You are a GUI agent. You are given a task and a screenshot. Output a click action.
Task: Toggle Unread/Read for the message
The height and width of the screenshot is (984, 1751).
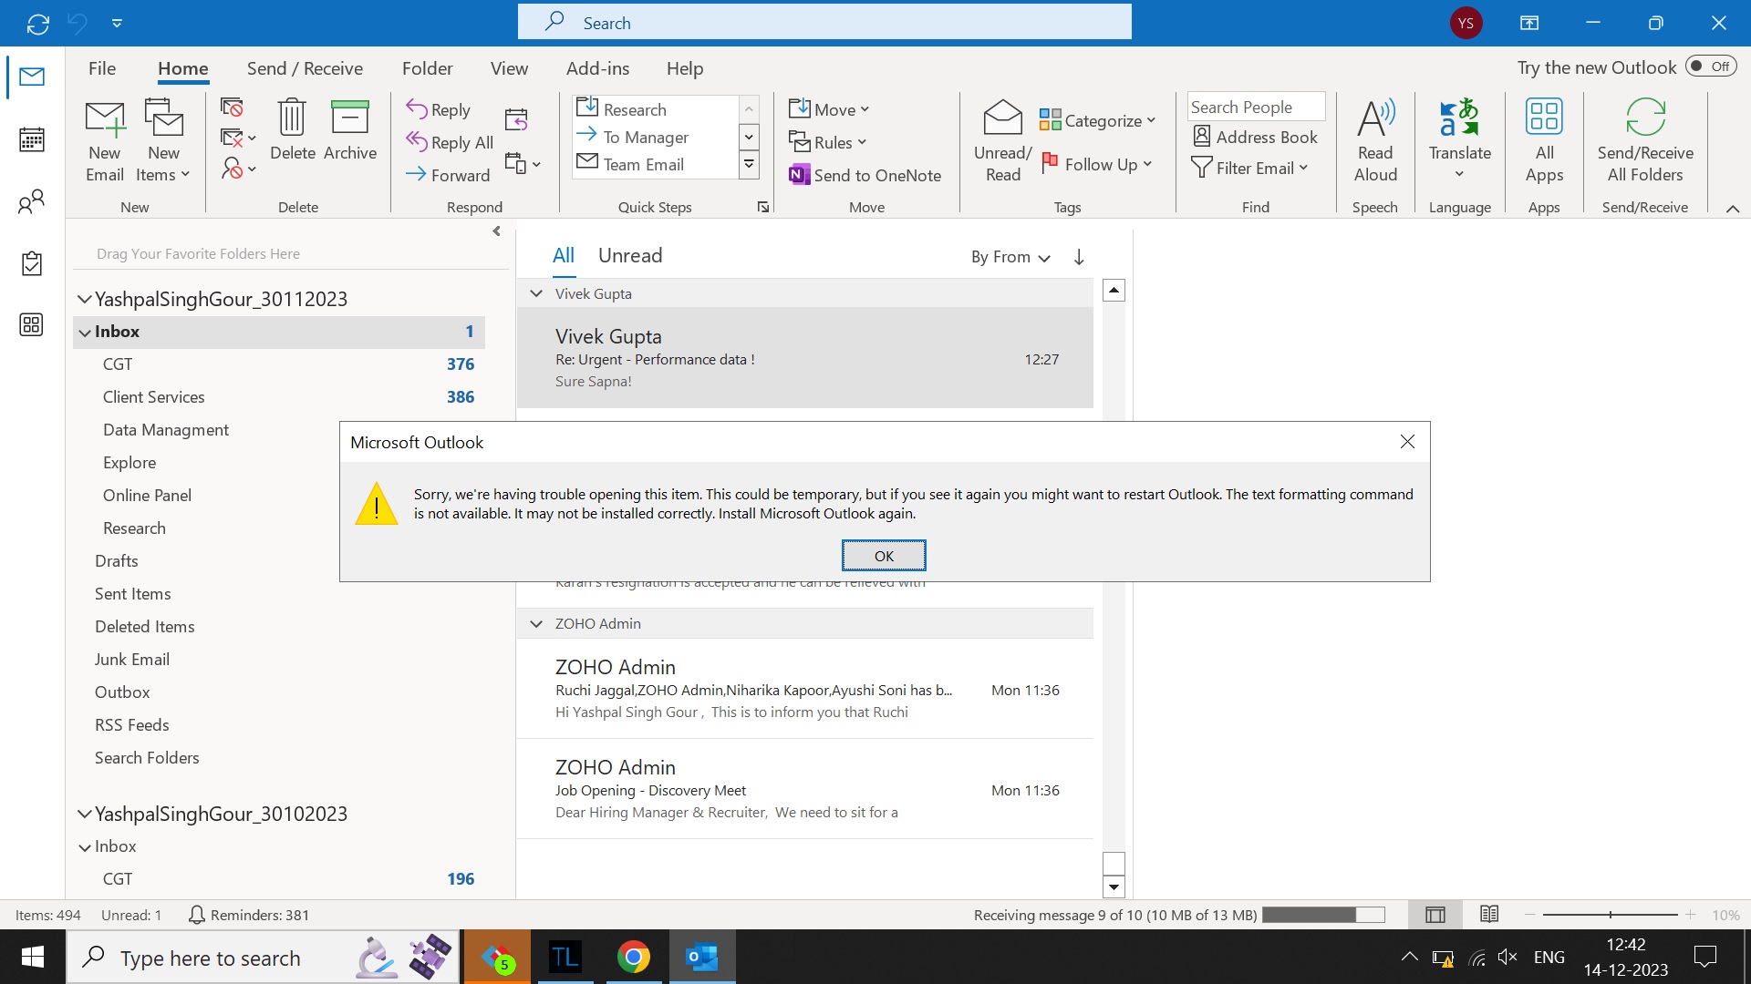point(1002,141)
